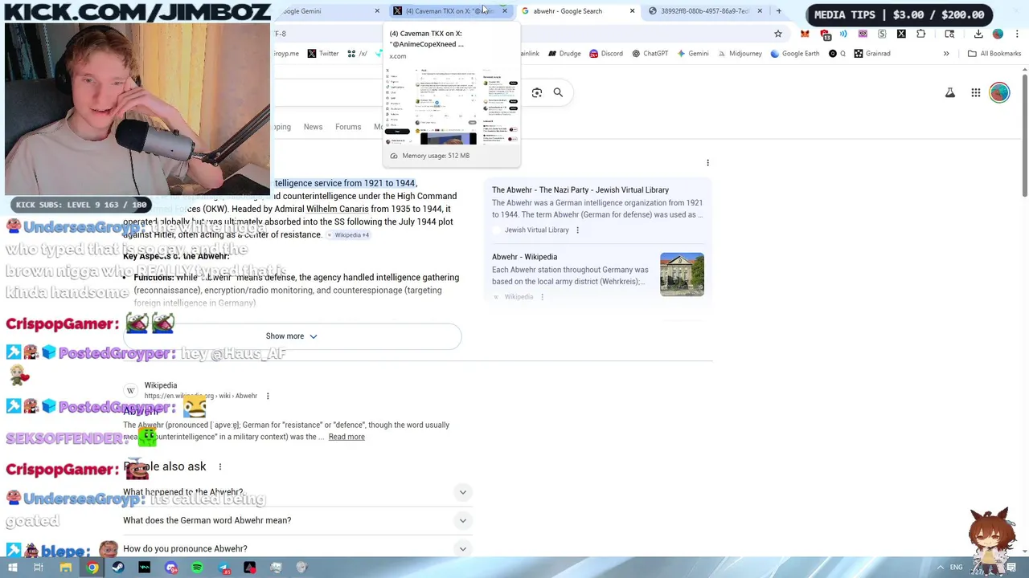Expand AI overview with Show more
1029x578 pixels.
click(292, 336)
